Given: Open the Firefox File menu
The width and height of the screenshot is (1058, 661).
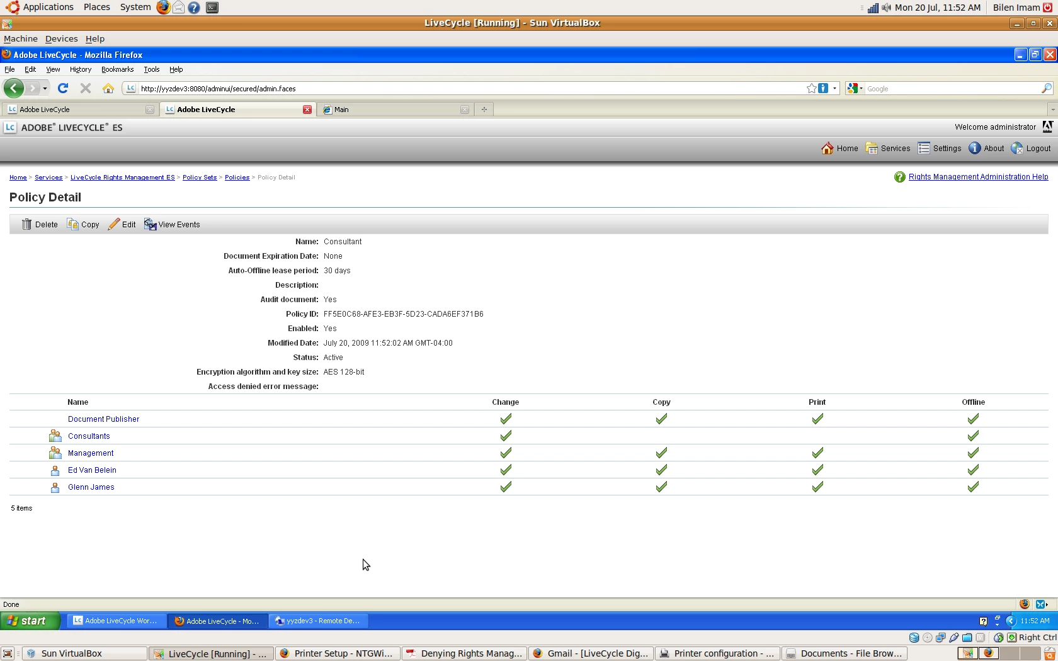Looking at the screenshot, I should point(9,69).
